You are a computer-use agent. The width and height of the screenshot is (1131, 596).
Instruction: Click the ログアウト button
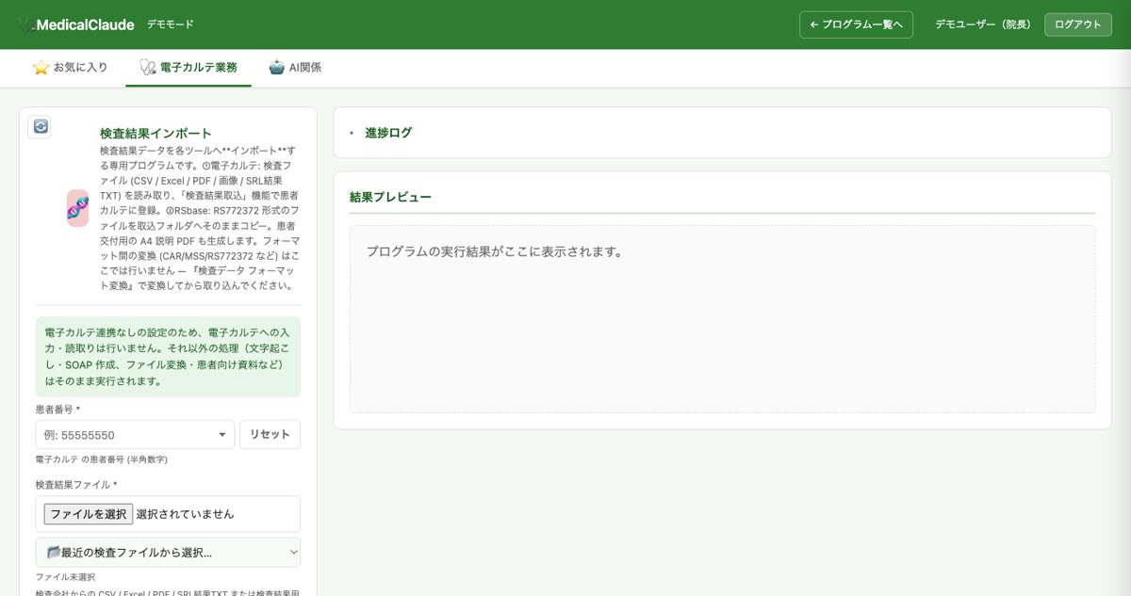click(1077, 24)
